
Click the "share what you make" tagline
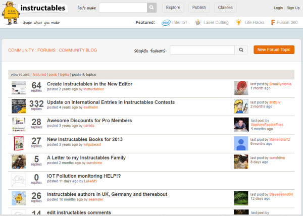pos(41,23)
